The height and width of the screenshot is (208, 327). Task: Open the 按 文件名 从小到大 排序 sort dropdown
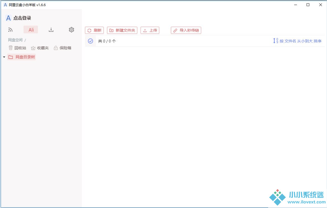point(297,41)
